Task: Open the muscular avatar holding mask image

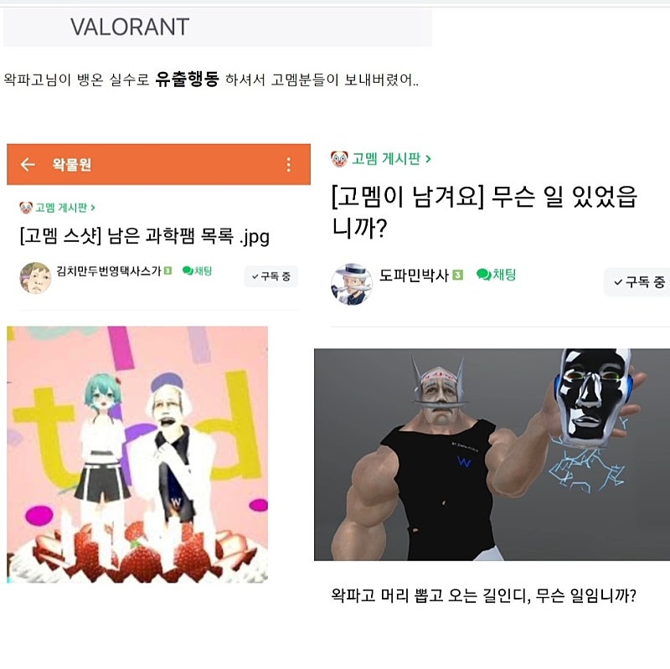Action: (492, 455)
